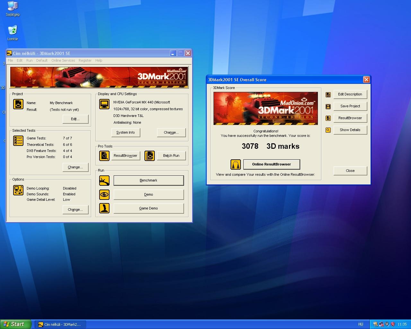Open the Online Services menu

click(63, 60)
